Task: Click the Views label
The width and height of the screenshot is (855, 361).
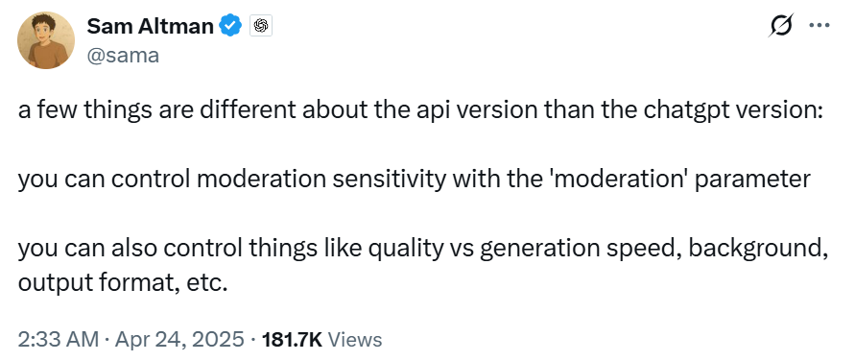Action: click(x=357, y=340)
